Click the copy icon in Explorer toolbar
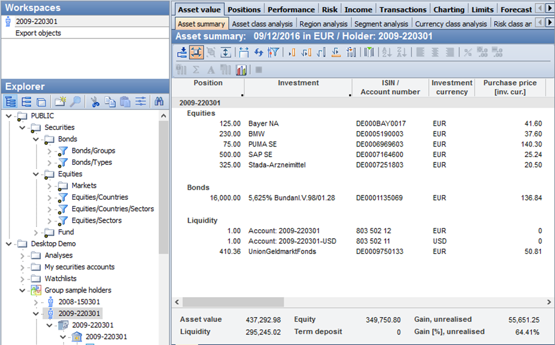 point(110,102)
